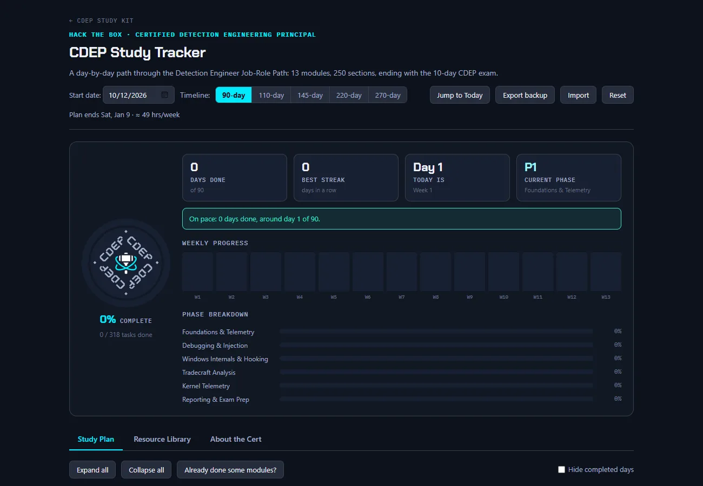Click Debugging & Injection phase row

(x=402, y=346)
